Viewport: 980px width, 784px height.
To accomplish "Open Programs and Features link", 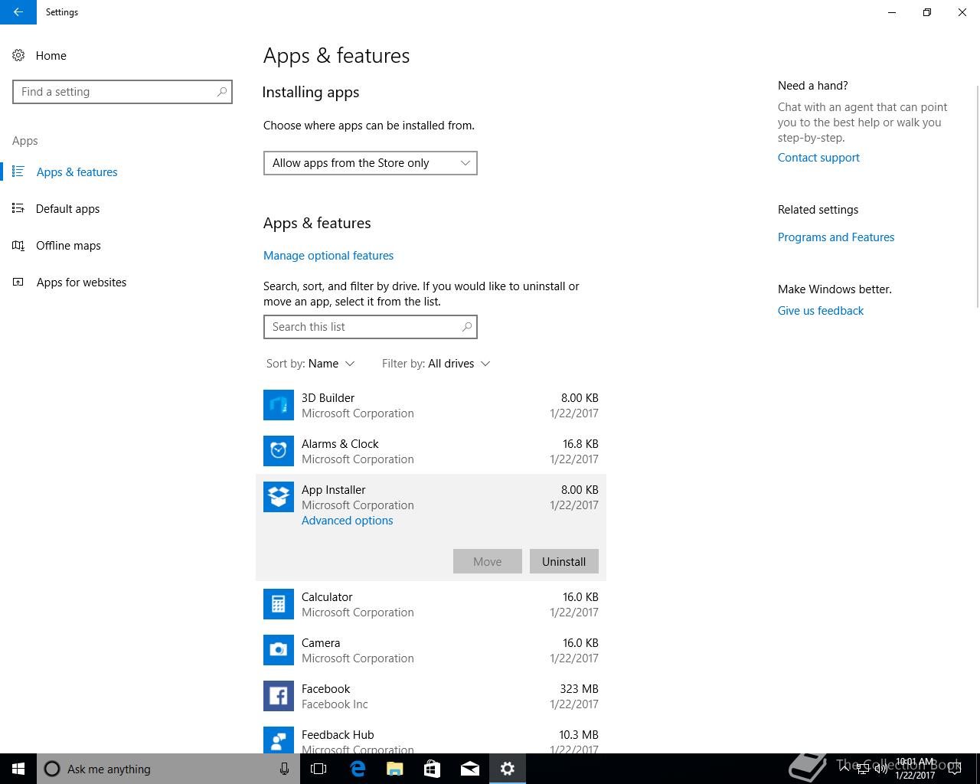I will click(x=836, y=237).
